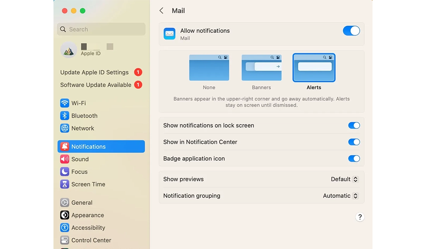Click the Focus moon icon
Viewport: 426px width, 249px height.
click(65, 172)
